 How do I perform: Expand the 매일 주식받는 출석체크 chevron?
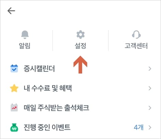(150, 108)
